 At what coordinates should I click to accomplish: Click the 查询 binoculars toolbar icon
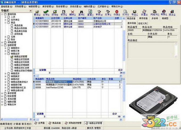pos(81,13)
